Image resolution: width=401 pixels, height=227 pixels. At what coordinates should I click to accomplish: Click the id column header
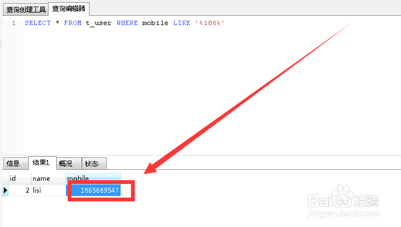(x=20, y=179)
